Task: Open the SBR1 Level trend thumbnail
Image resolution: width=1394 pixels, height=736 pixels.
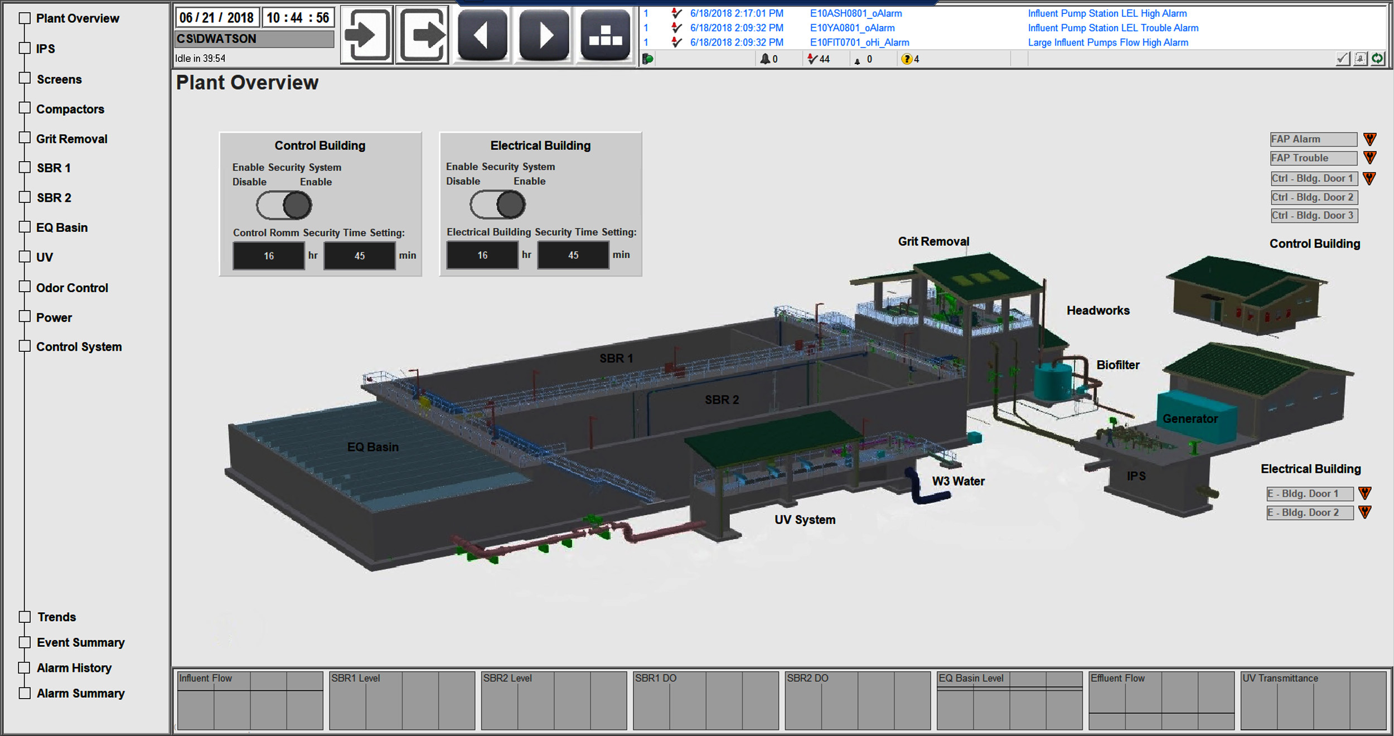Action: pyautogui.click(x=402, y=701)
